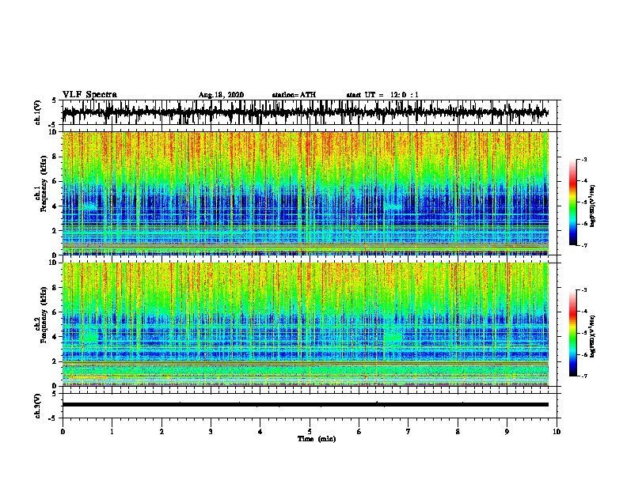Click the "ch.3(V)" axis label
The image size is (627, 484).
(38, 406)
